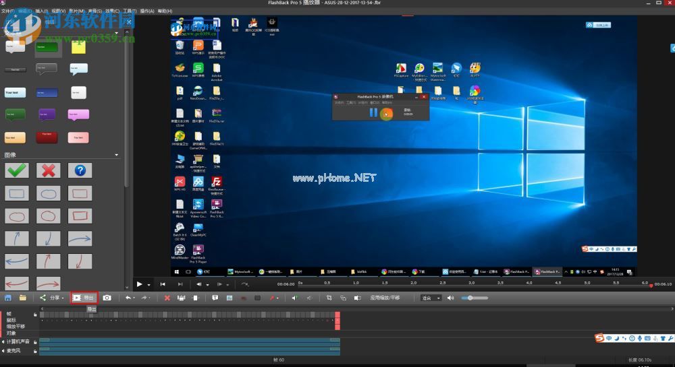Viewport: 675px width, 367px height.
Task: Insert a text box from the toolbar
Action: pyautogui.click(x=215, y=298)
